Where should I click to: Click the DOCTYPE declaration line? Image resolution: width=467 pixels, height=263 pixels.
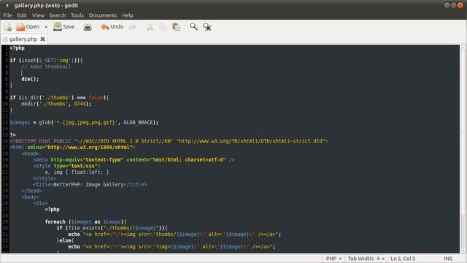[169, 141]
